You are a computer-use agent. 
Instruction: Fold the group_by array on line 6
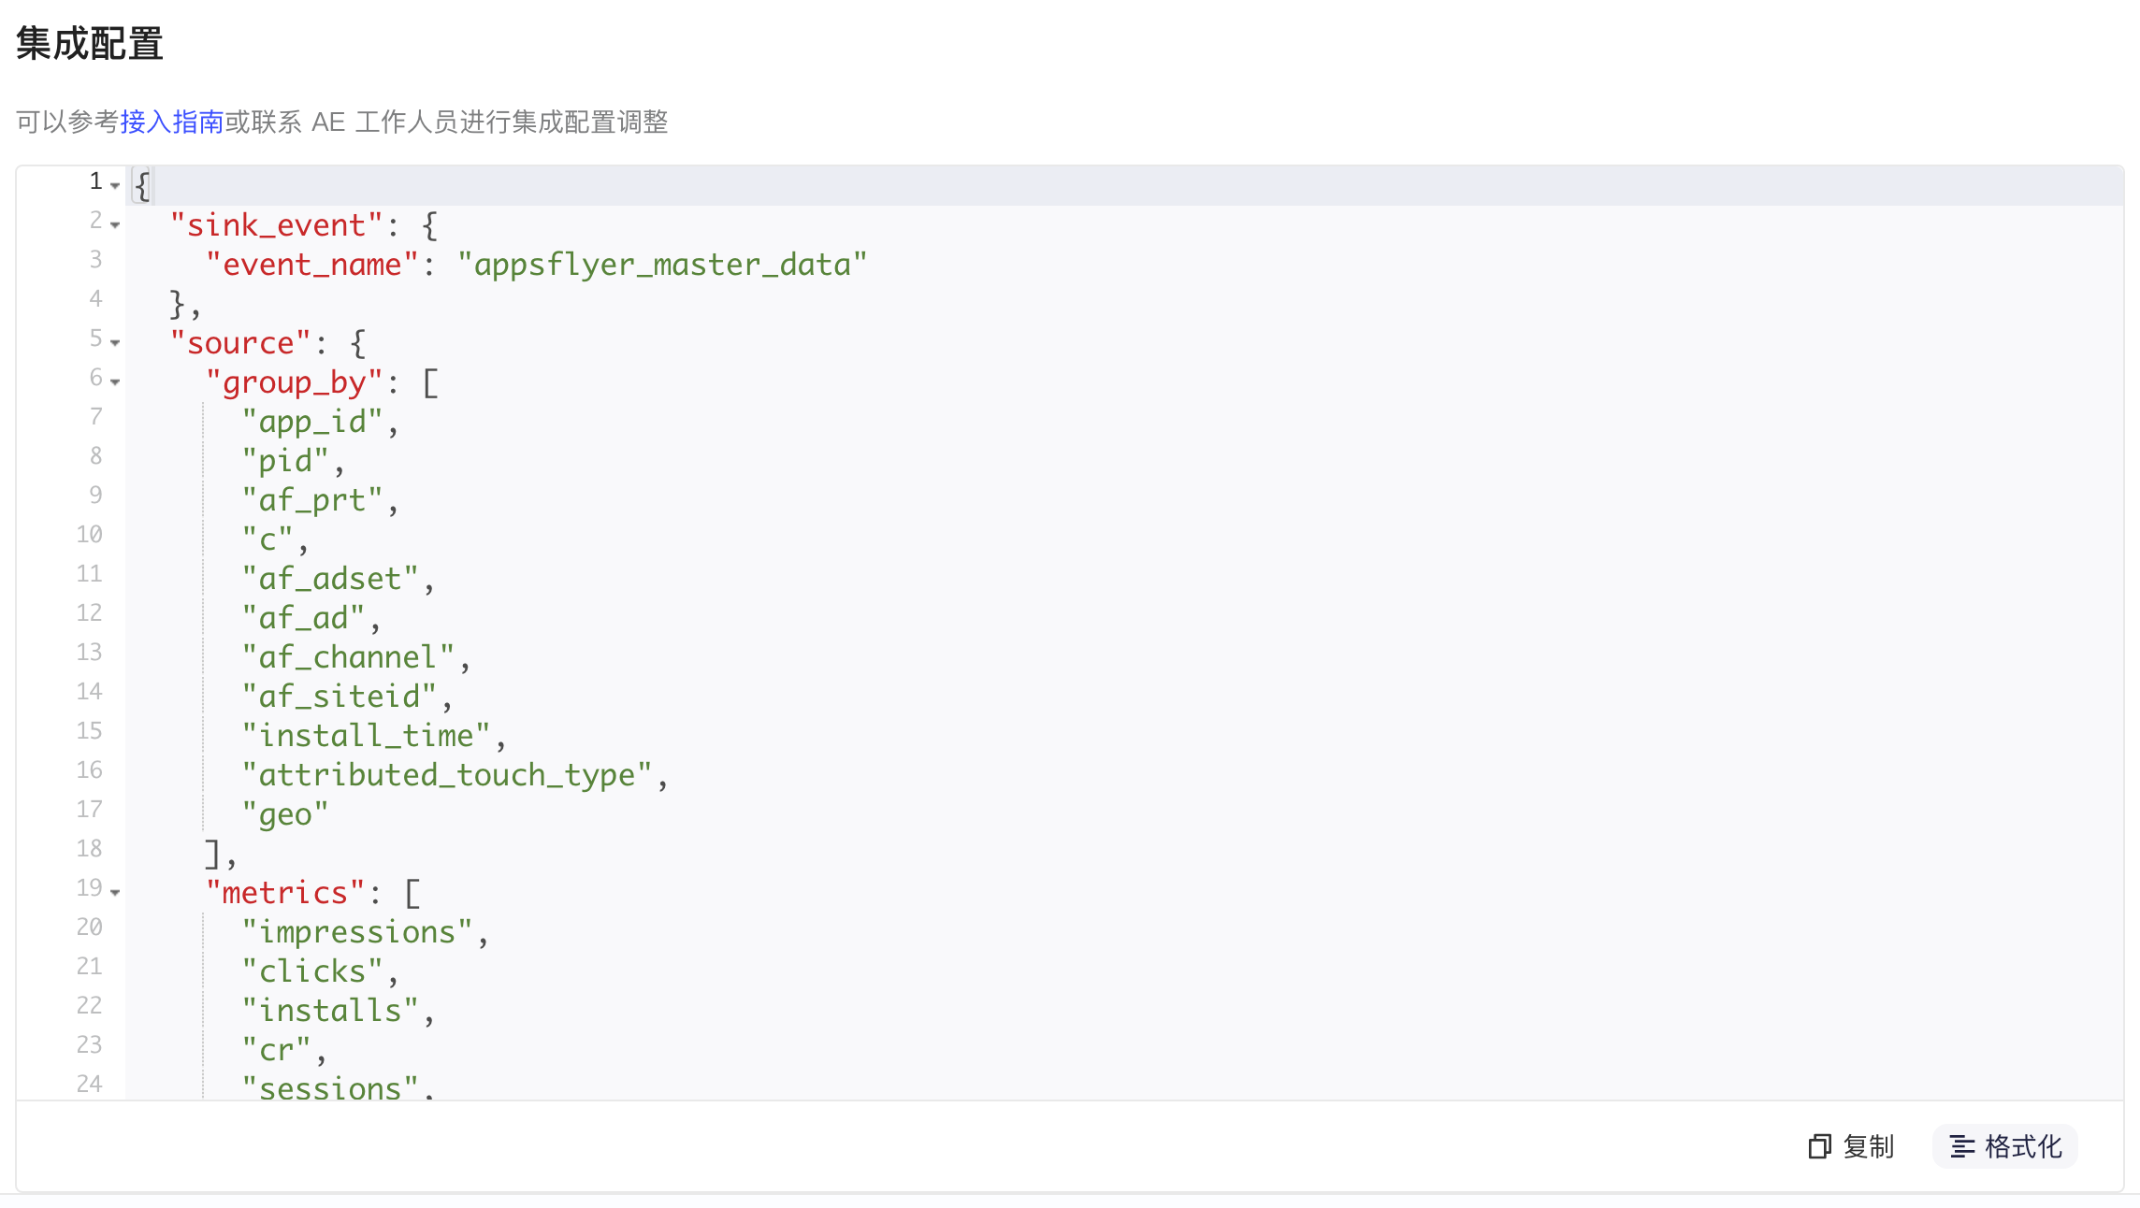click(115, 381)
